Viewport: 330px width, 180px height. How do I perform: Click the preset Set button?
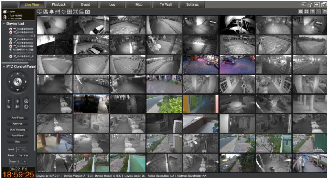click(26, 156)
